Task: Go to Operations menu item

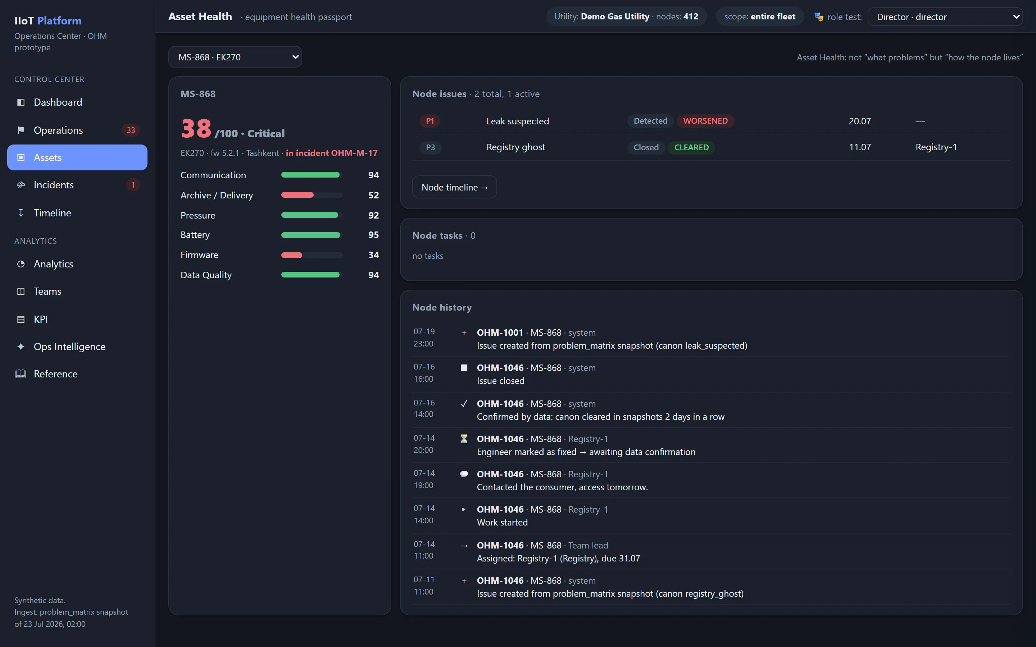Action: coord(77,130)
